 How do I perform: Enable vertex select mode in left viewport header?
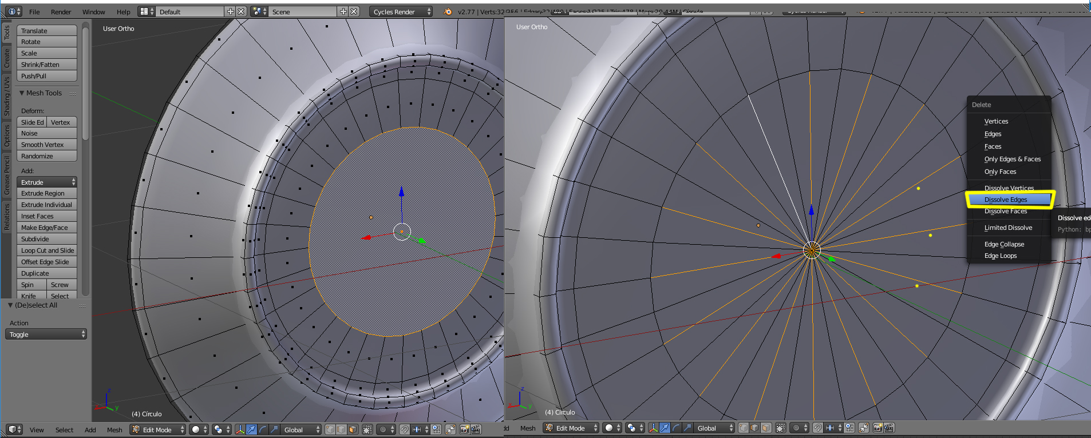(330, 429)
